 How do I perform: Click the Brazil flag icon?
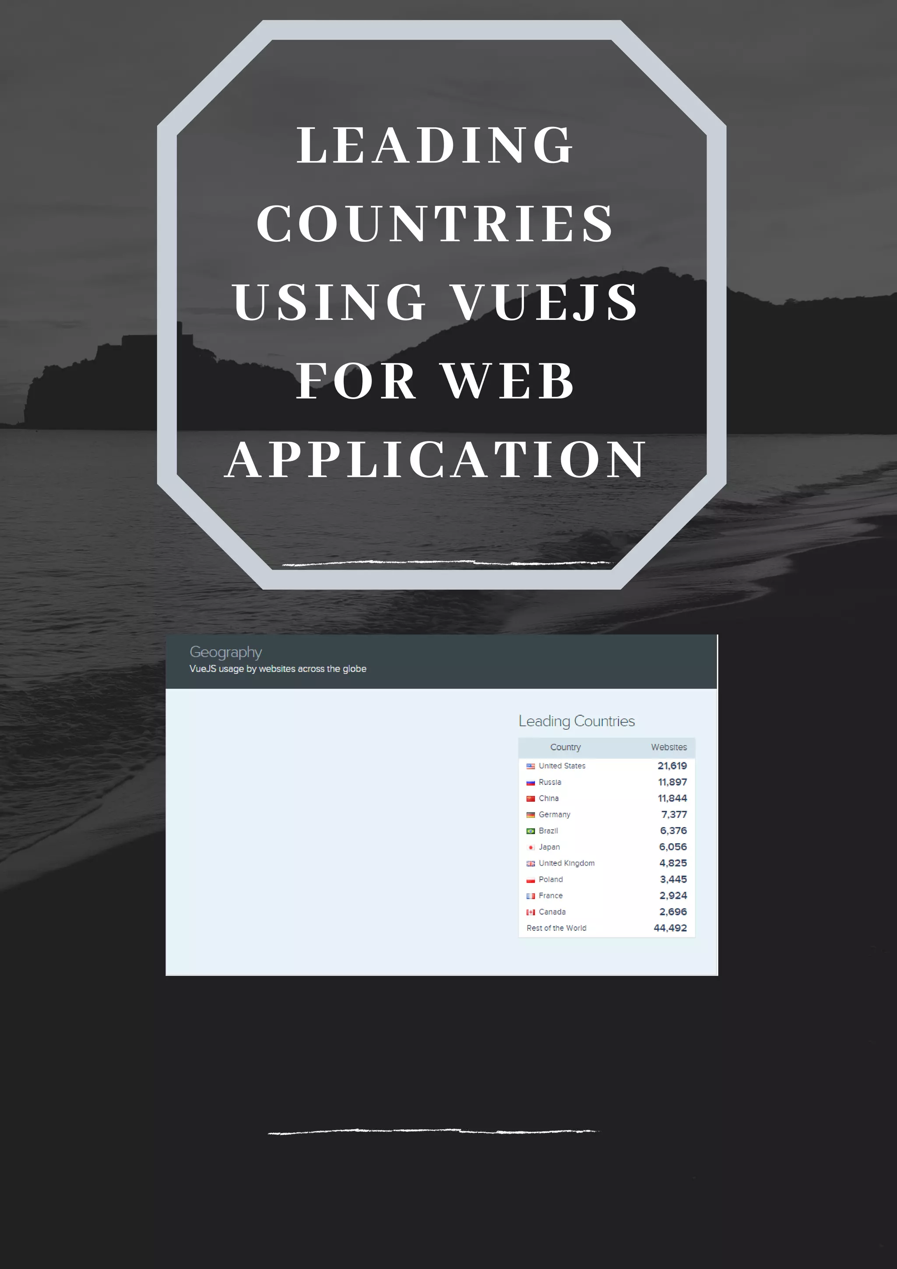click(530, 831)
